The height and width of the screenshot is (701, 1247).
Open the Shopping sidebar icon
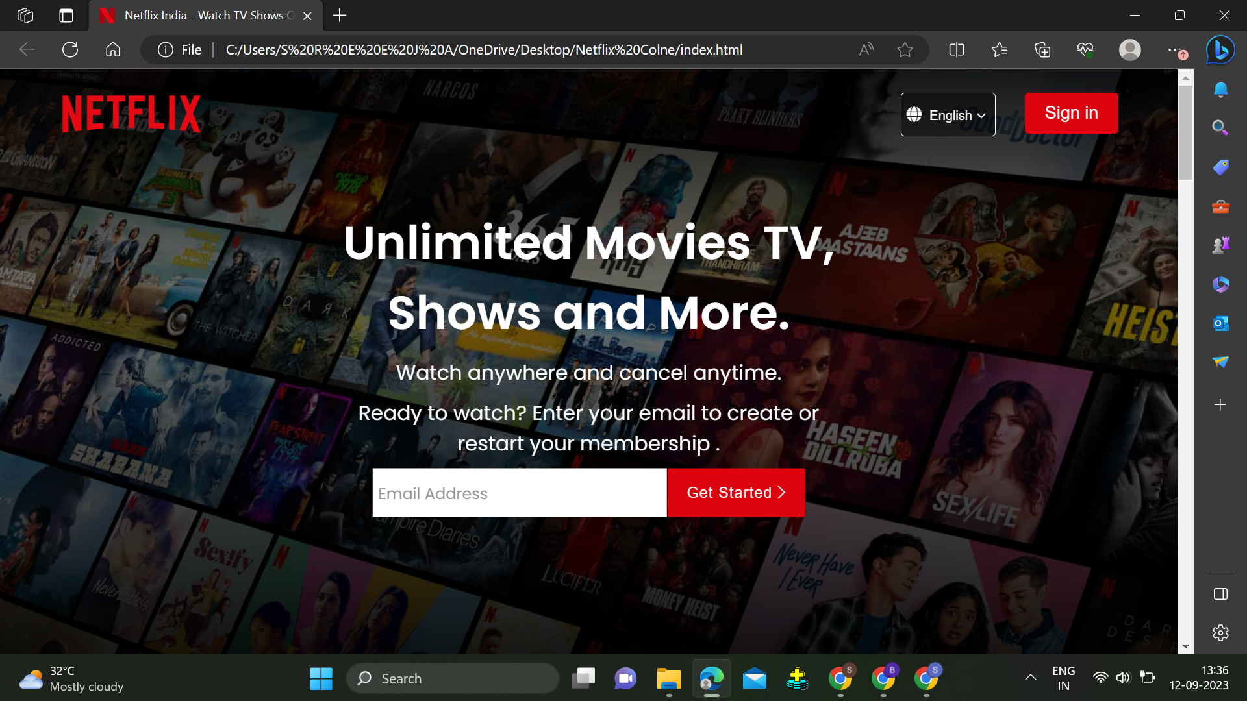click(x=1219, y=167)
